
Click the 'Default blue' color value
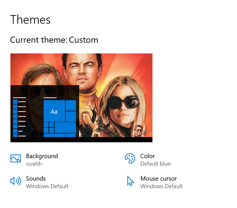pyautogui.click(x=155, y=164)
